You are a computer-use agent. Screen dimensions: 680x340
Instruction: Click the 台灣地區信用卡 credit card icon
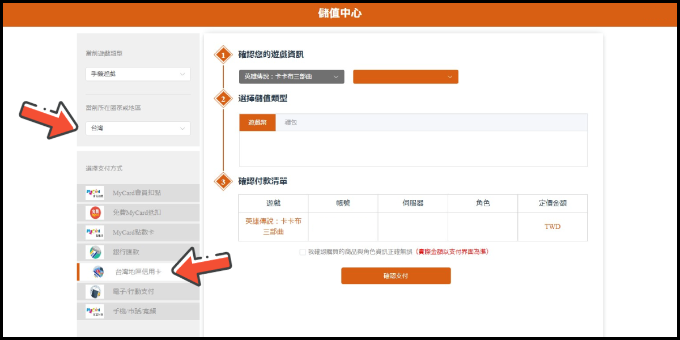point(98,272)
